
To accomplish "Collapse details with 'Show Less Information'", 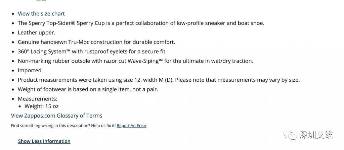I will (44, 141).
